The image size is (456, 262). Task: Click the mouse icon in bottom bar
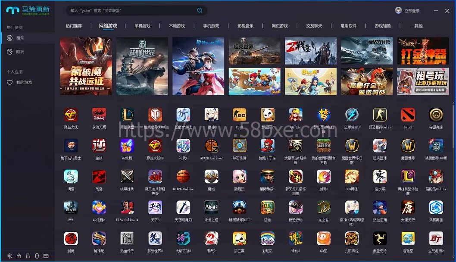37,256
